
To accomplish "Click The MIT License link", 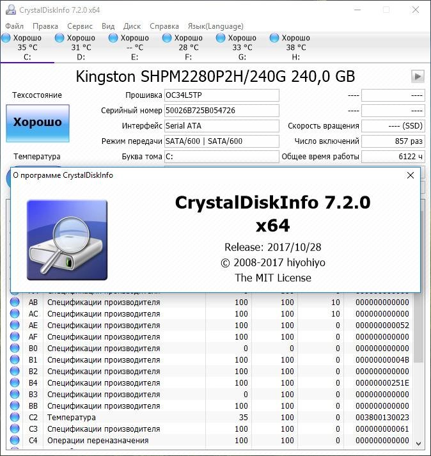I will (x=273, y=278).
